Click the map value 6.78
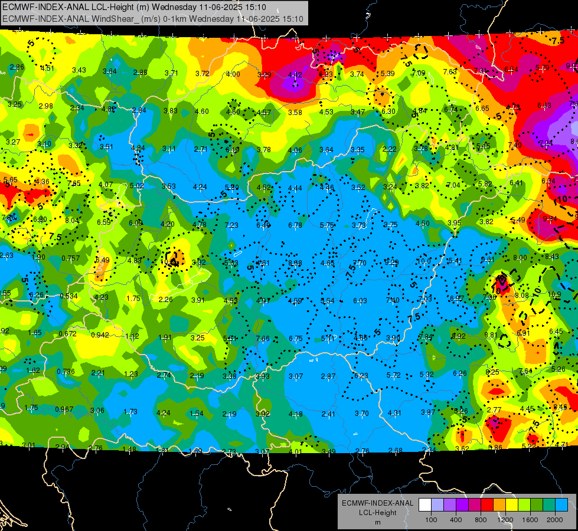578x531 pixels. click(295, 225)
